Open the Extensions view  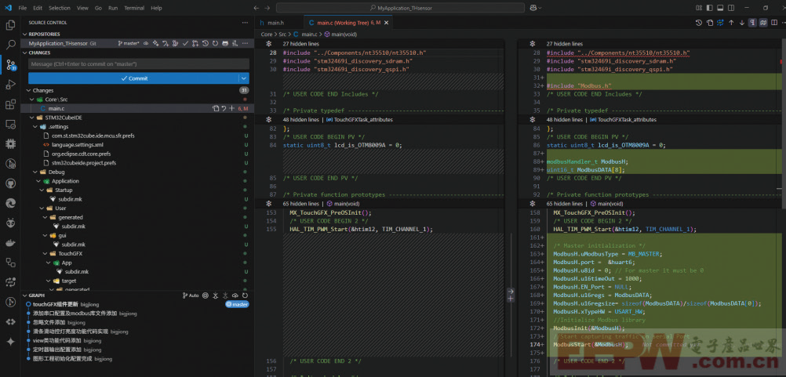pos(10,104)
